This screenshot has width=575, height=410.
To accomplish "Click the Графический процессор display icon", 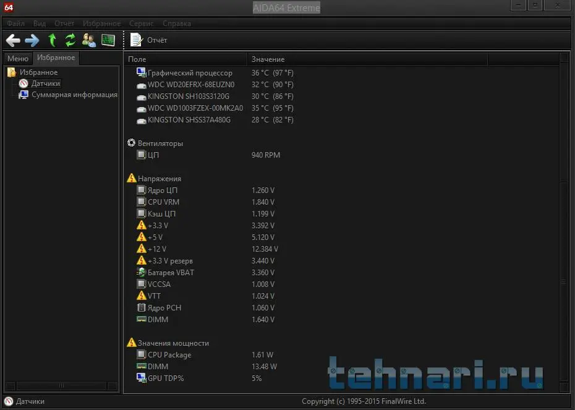I will [x=141, y=72].
